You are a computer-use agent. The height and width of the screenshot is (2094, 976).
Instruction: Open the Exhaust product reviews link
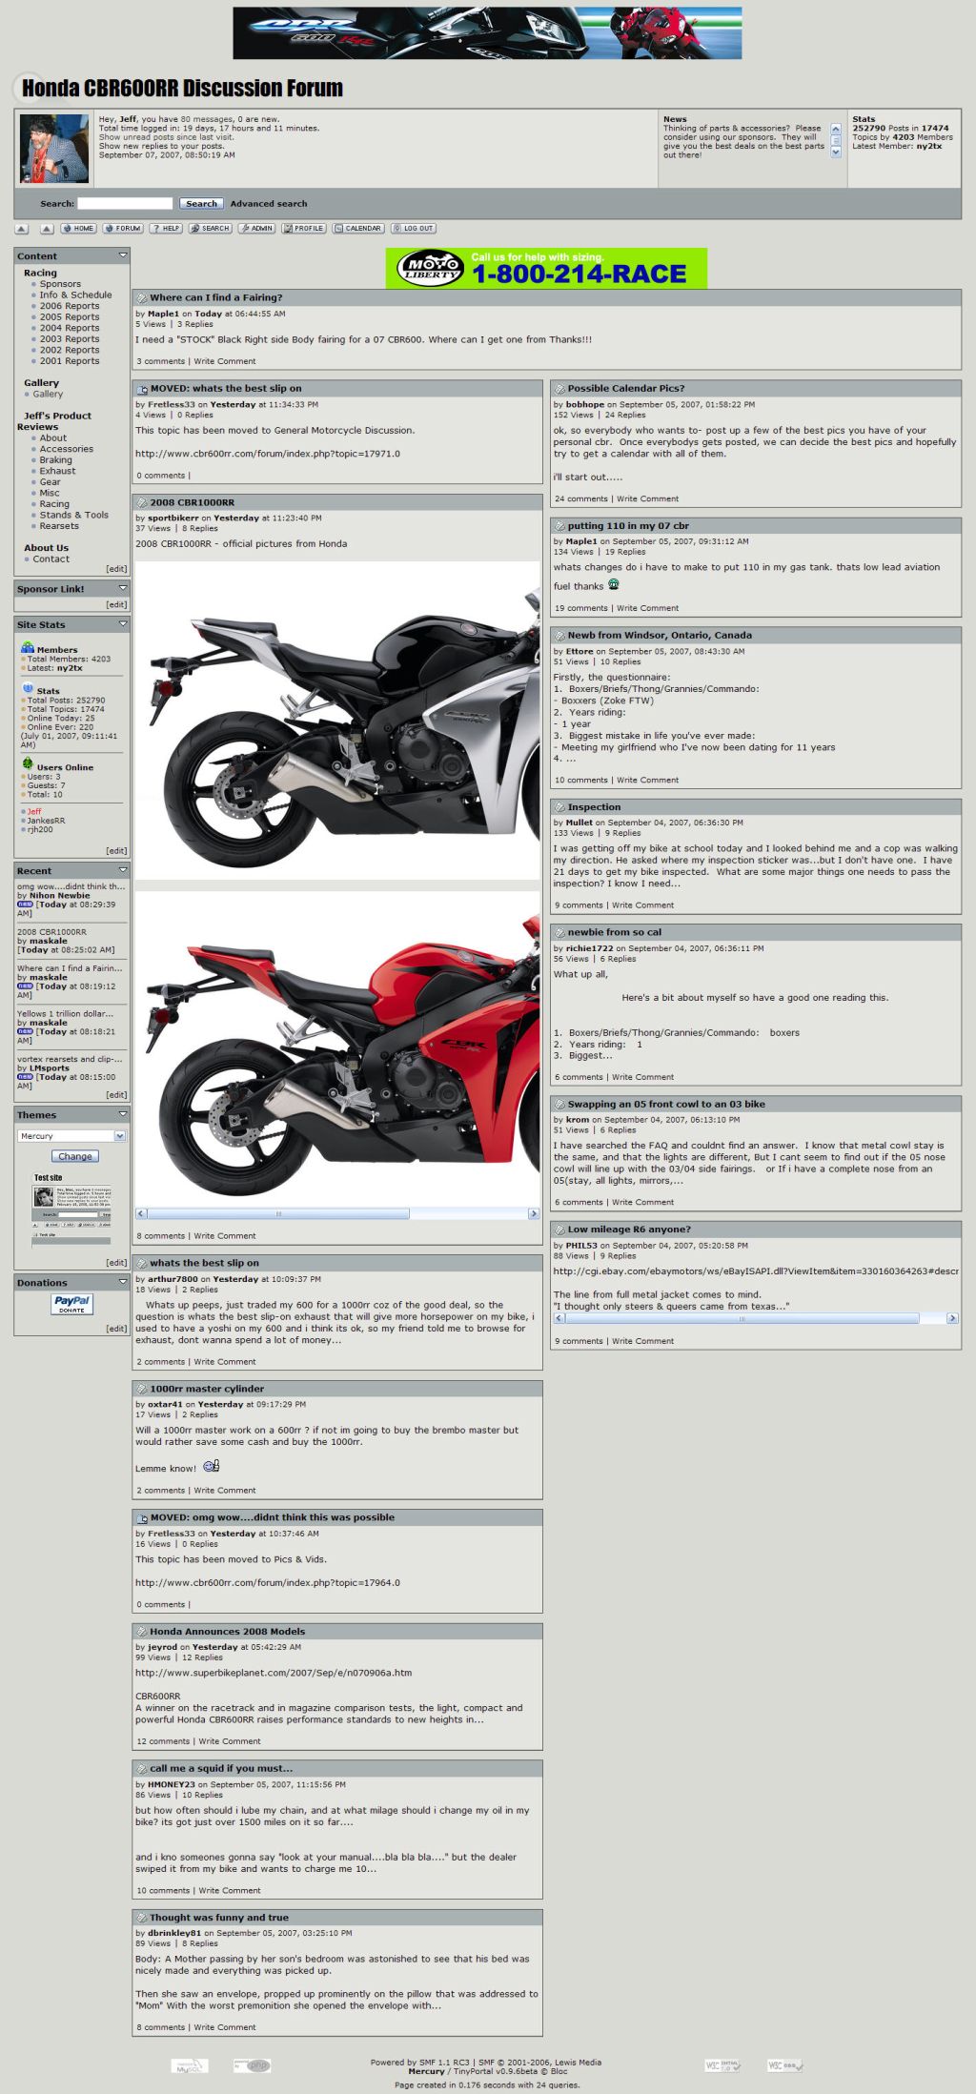coord(57,471)
